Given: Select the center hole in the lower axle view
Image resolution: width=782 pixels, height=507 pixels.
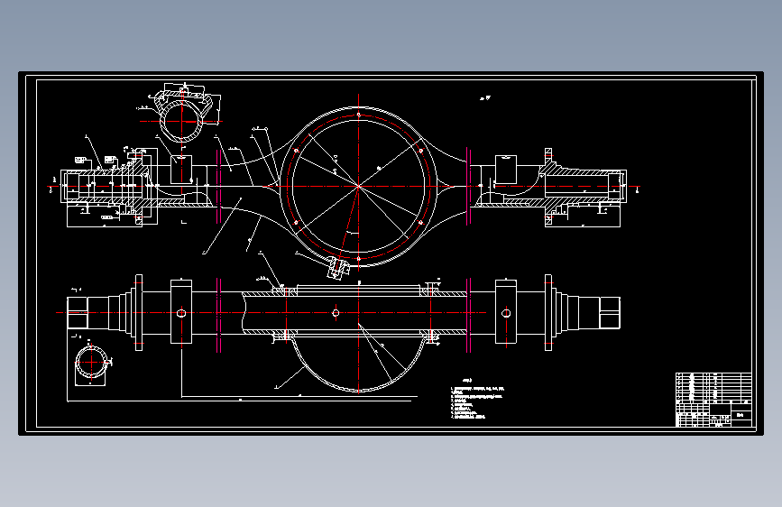Looking at the screenshot, I should point(336,313).
